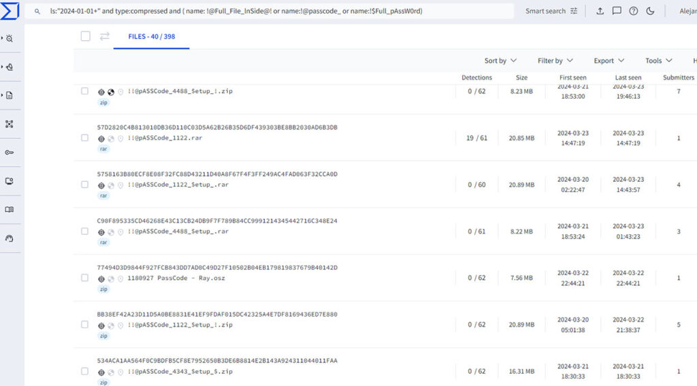Viewport: 697px width, 386px height.
Task: Check the !!@pASSCode_1122_$etup_!.zip row checkbox
Action: (84, 325)
